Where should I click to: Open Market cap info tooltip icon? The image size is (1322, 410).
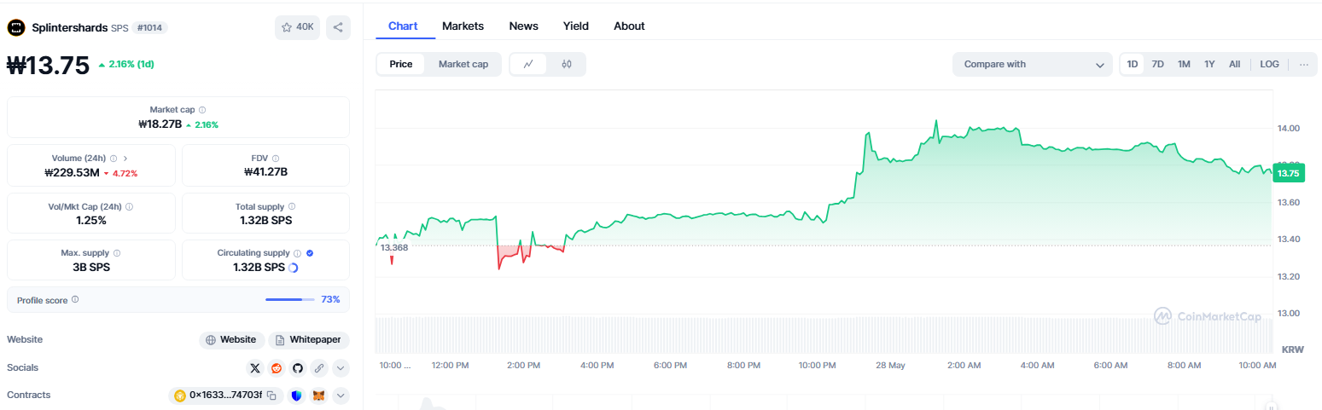click(x=202, y=110)
